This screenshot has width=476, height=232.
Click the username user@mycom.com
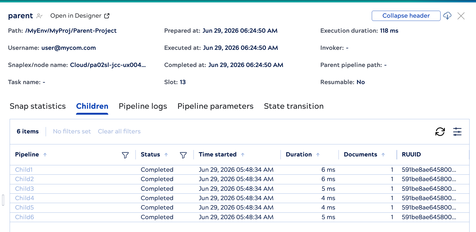pos(68,48)
